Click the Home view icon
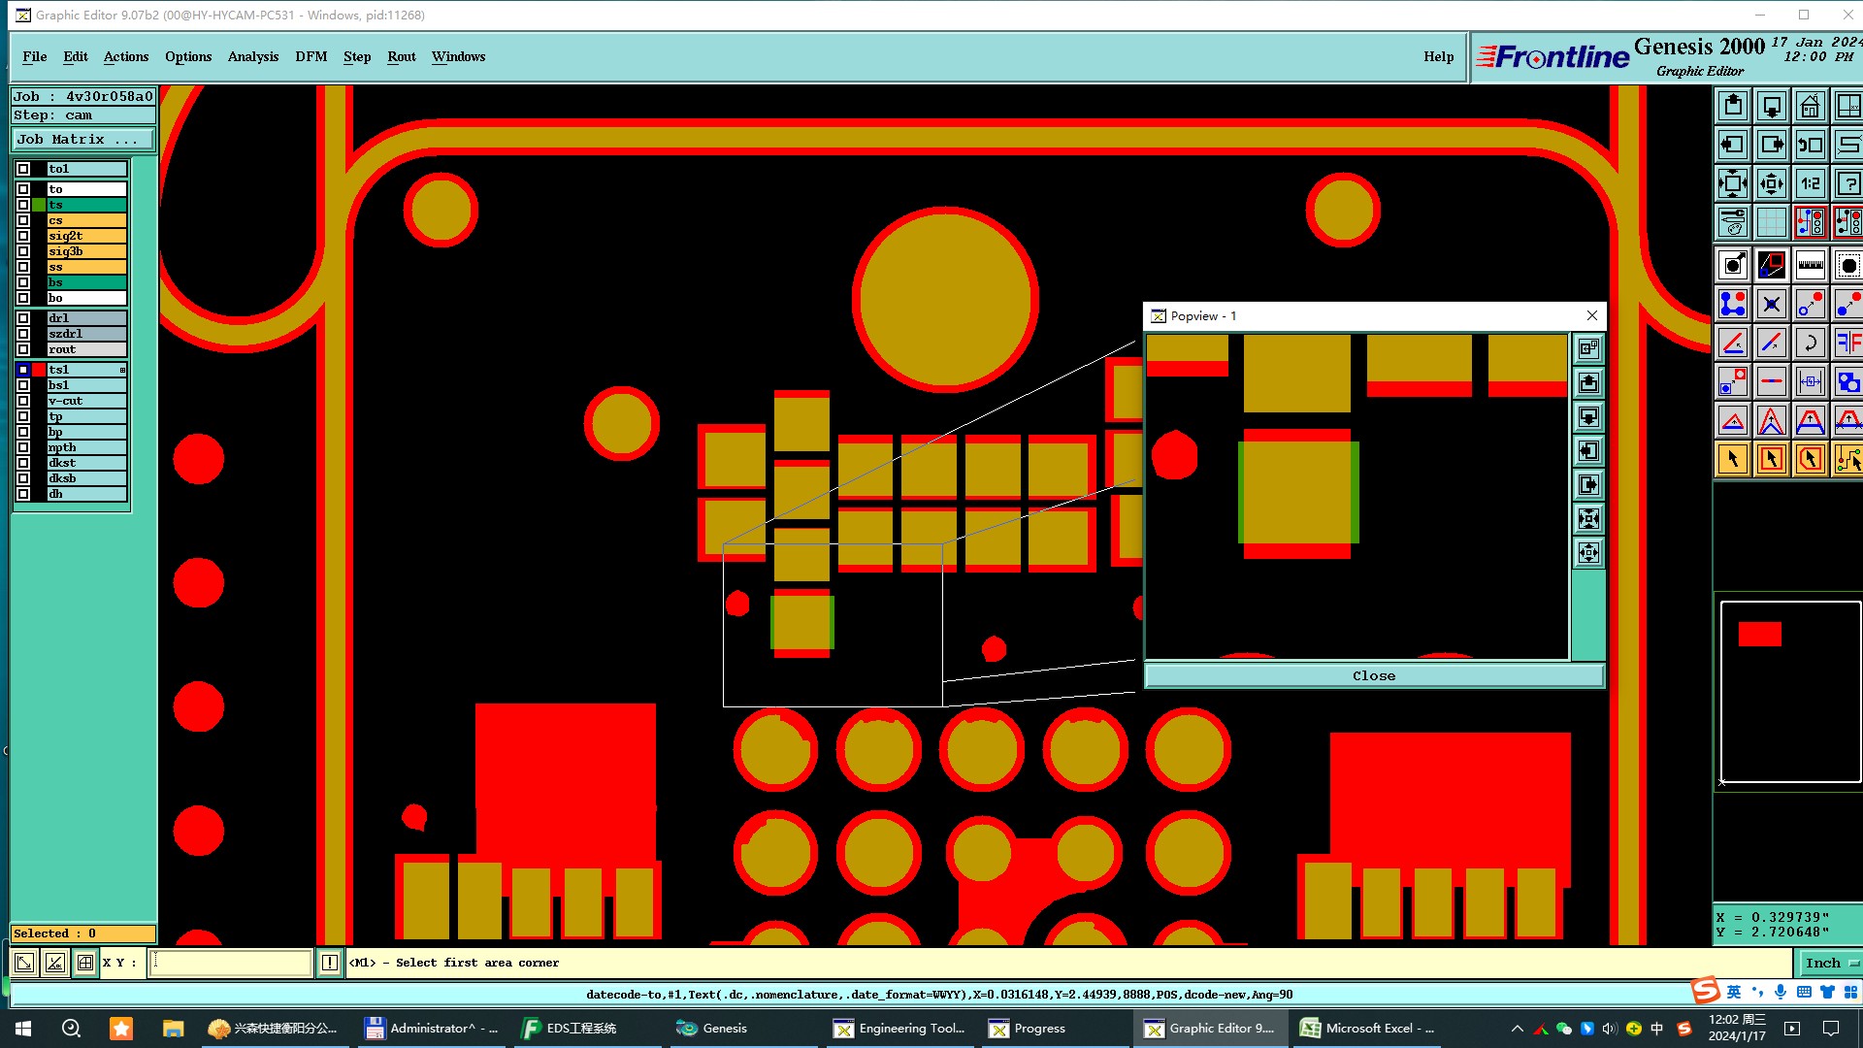Image resolution: width=1863 pixels, height=1048 pixels. point(1810,106)
